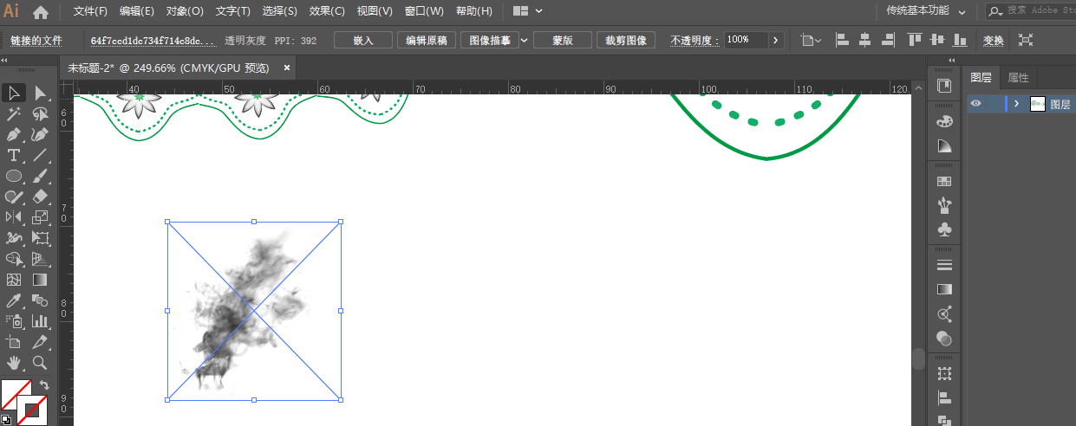Click the 嵌入 button
The height and width of the screenshot is (426, 1076).
(363, 40)
